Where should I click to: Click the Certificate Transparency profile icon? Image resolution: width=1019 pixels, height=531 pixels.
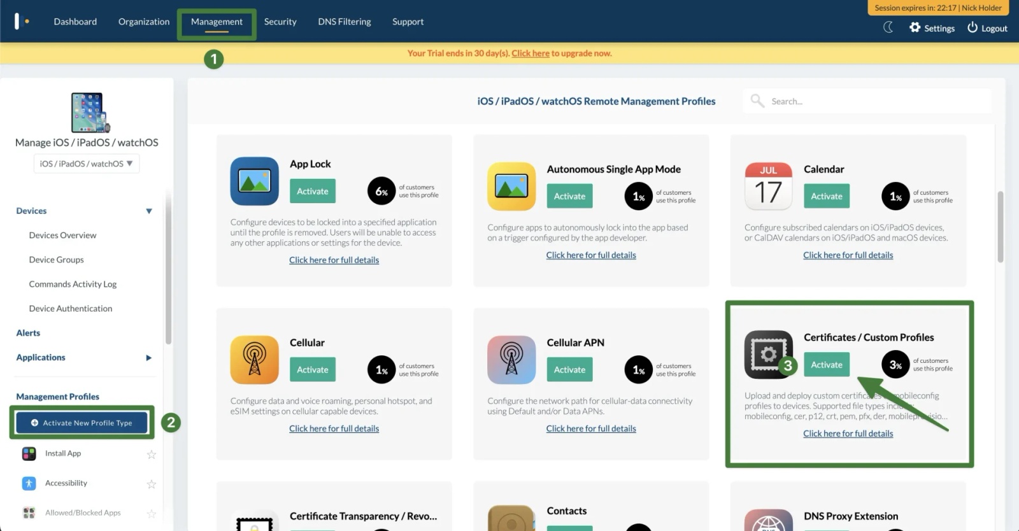255,520
